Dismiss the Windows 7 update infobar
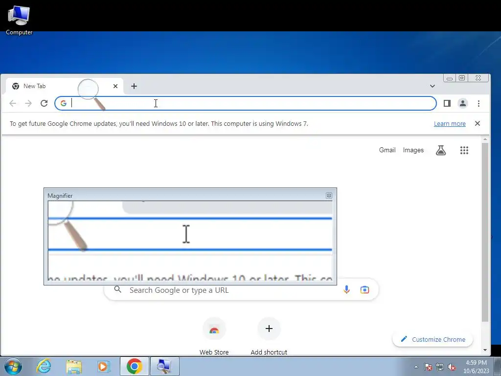 coord(478,123)
